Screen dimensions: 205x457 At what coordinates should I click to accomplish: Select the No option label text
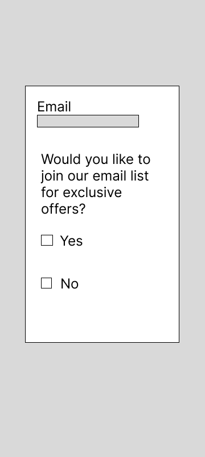[69, 283]
